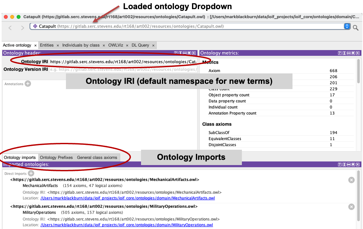The image size is (363, 229).
Task: Select the Ontology Prefixes tab
Action: point(56,158)
